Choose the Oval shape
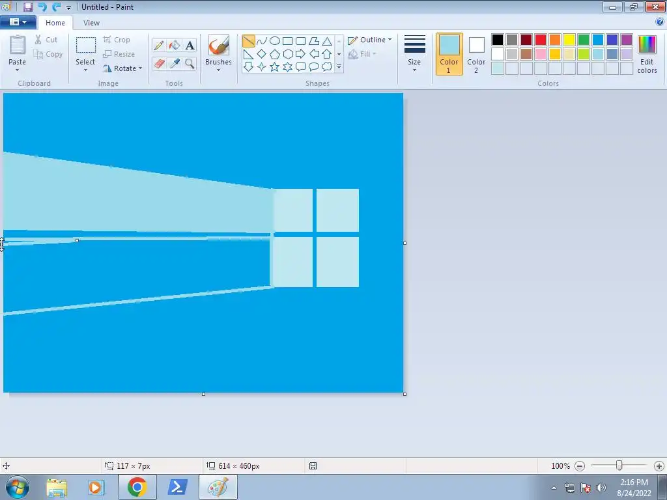Image resolution: width=667 pixels, height=500 pixels. click(x=275, y=41)
